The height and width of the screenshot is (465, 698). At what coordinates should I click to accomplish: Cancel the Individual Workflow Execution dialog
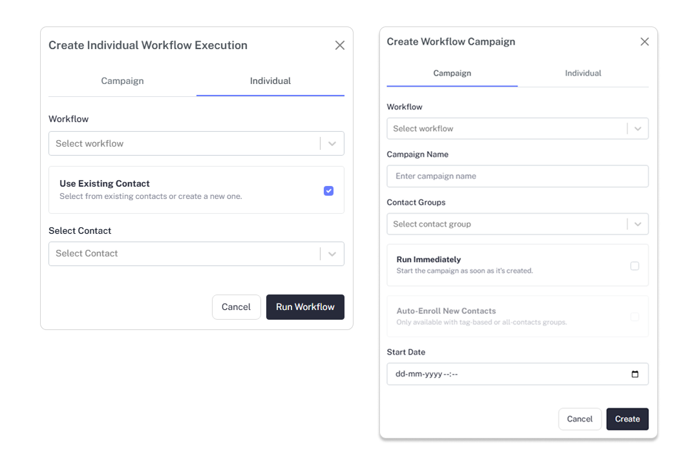pos(237,307)
